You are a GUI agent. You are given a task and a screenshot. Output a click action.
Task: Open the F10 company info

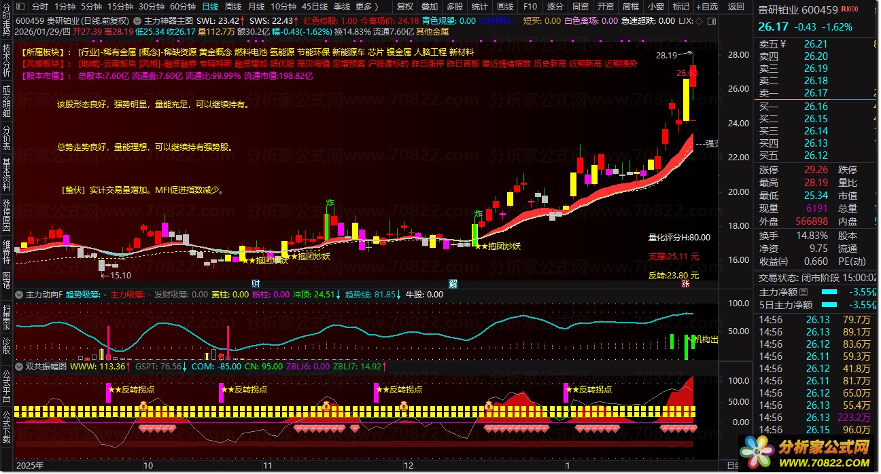coord(530,6)
